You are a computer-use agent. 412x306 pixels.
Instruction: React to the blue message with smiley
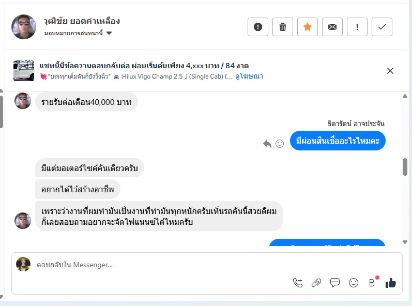[280, 144]
